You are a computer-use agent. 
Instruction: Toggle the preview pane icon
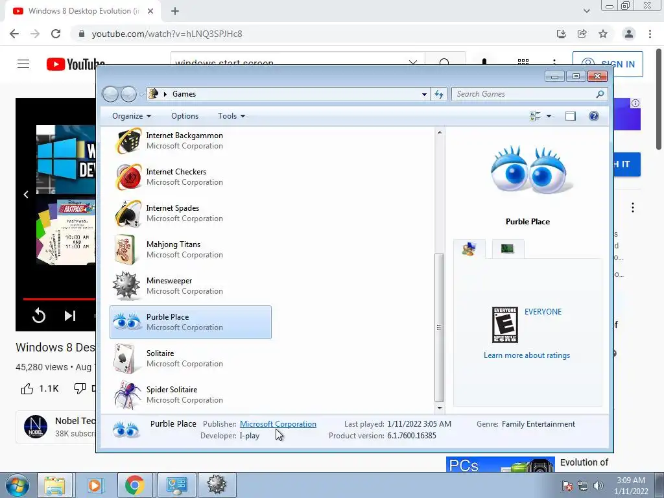(571, 116)
